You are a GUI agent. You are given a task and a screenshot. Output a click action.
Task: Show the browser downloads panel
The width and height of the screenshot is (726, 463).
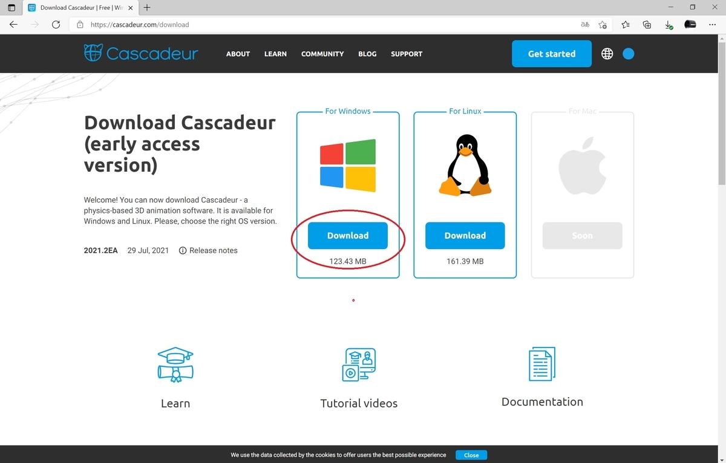pos(669,25)
